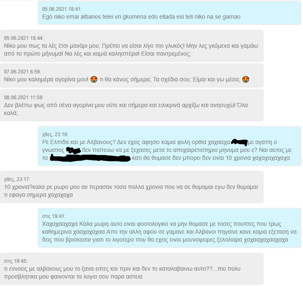
Task: Select the blue message sent στις 19:41
Action: [x=169, y=228]
